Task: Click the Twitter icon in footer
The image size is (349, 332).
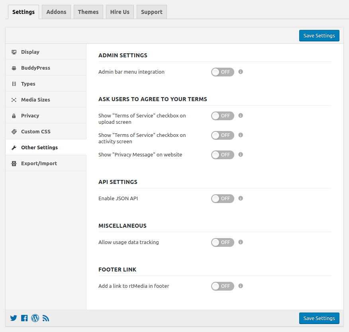Action: click(14, 318)
